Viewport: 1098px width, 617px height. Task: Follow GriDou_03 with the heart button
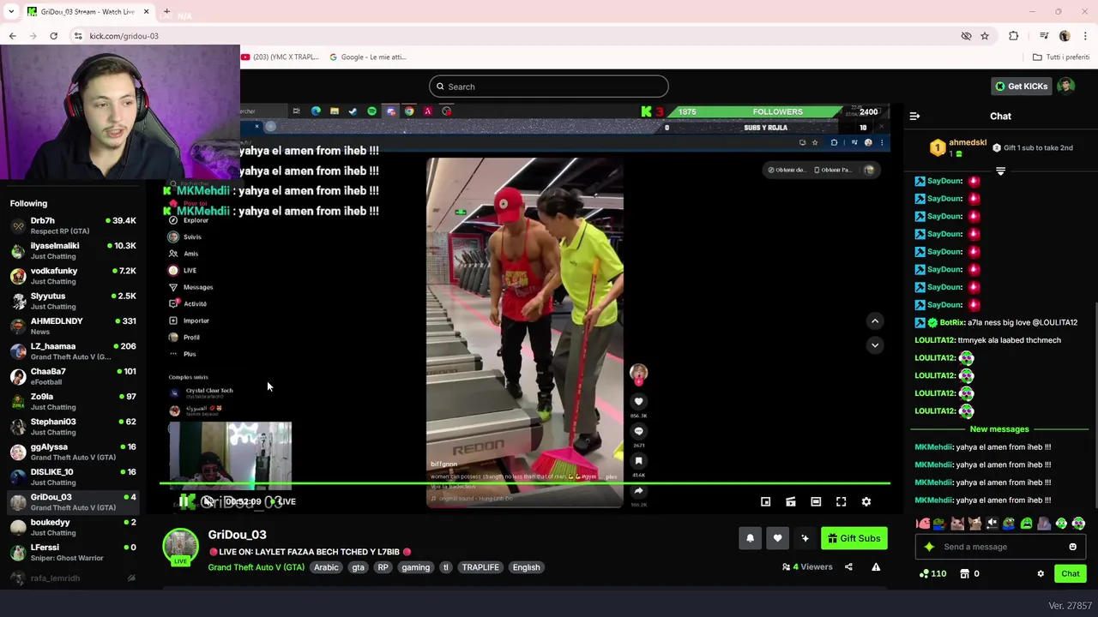(777, 538)
